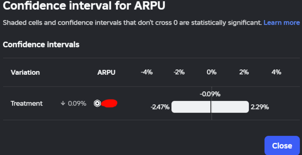Click the 4% axis label

(x=276, y=72)
